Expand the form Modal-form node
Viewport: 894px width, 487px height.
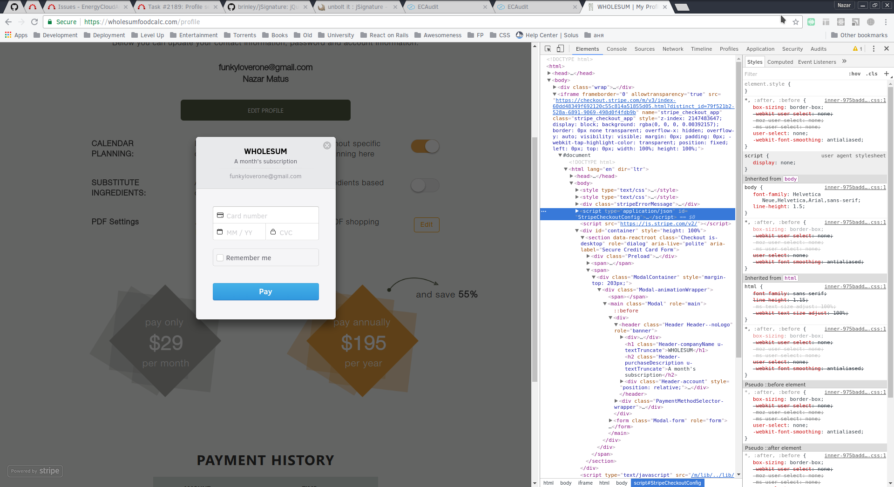click(x=610, y=420)
